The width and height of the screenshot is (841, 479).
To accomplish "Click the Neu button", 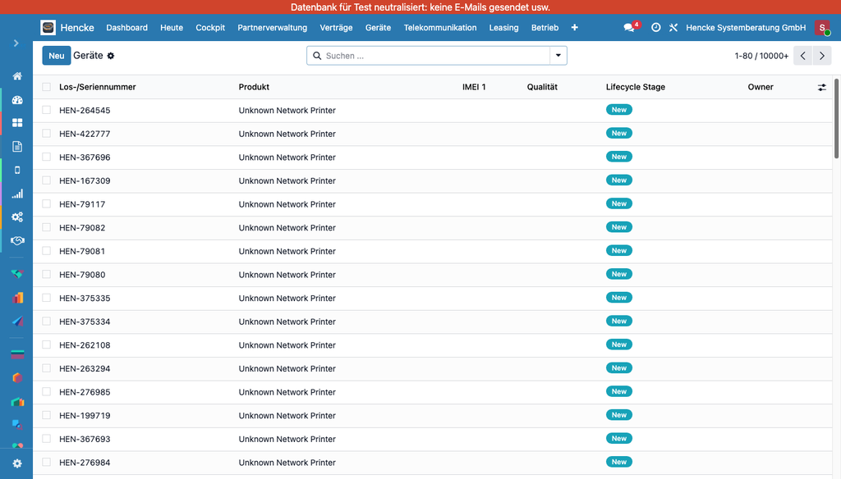I will (56, 56).
